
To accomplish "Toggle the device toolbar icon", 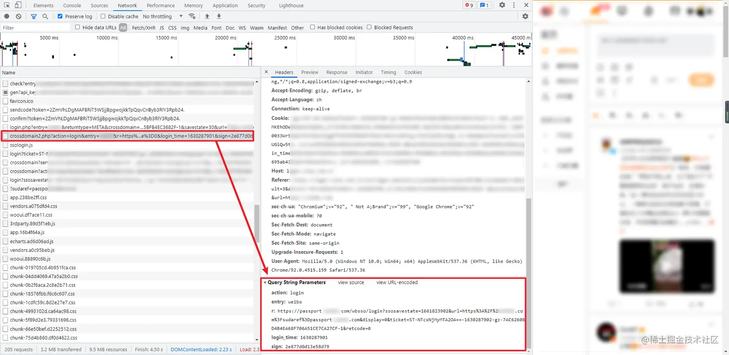I will click(x=18, y=5).
